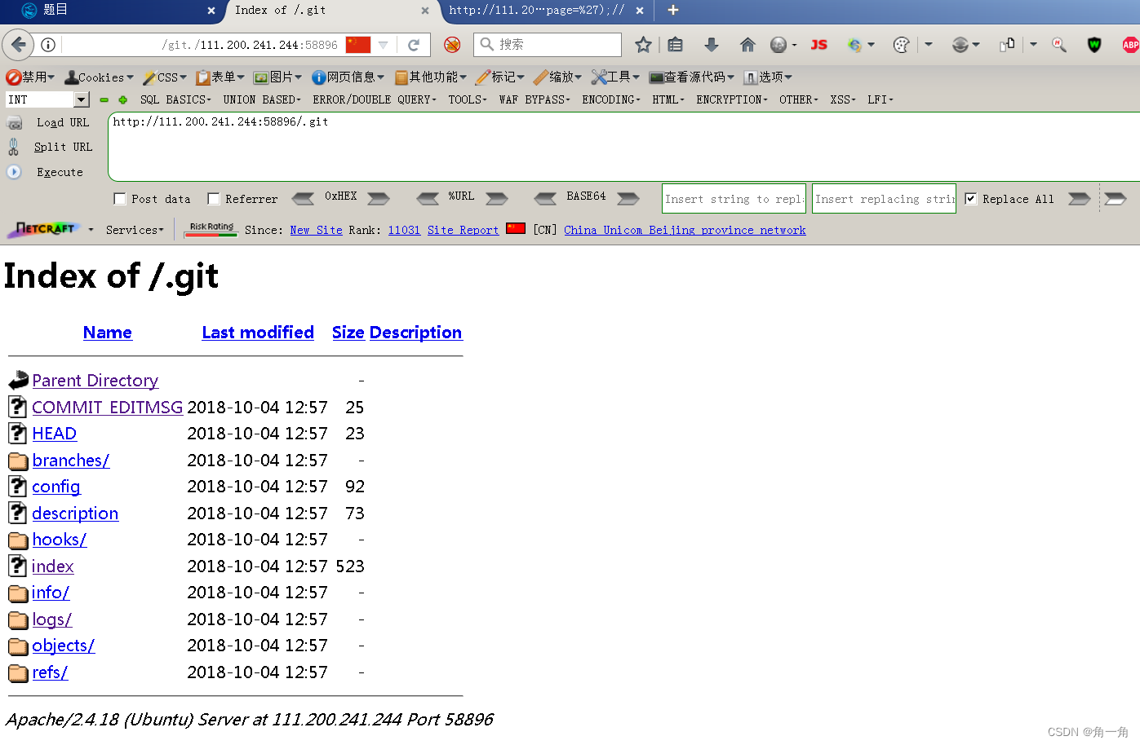Viewport: 1140px width, 745px height.
Task: Open the downloads arrow icon
Action: click(712, 45)
